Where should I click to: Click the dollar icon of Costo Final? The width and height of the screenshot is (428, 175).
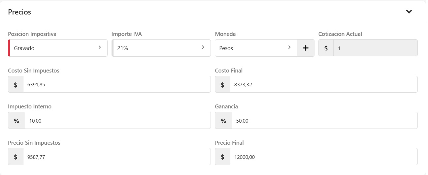222,84
